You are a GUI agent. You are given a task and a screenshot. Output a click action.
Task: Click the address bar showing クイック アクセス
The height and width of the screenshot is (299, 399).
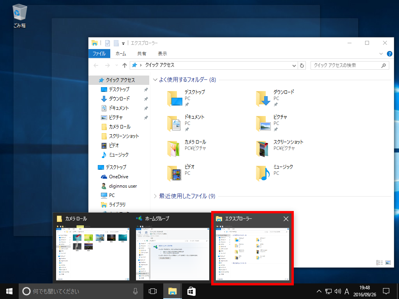213,65
